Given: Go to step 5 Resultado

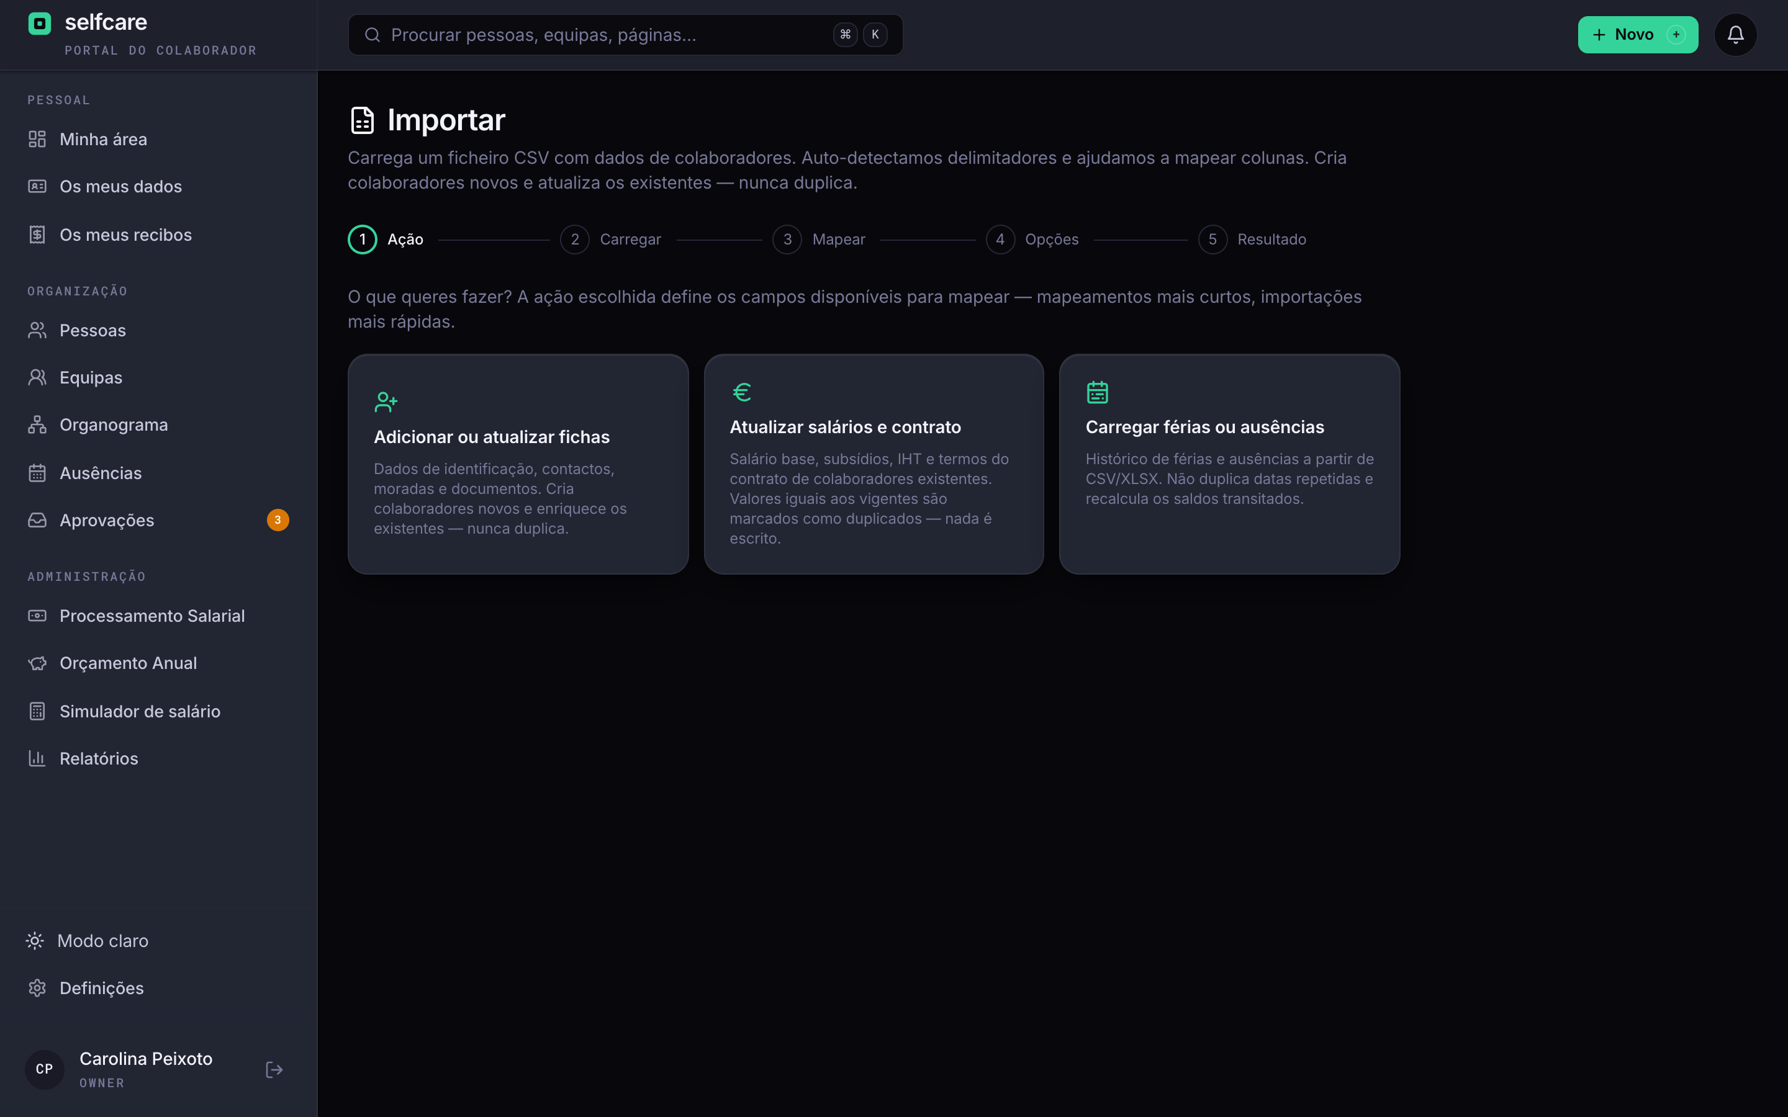Looking at the screenshot, I should coord(1252,240).
